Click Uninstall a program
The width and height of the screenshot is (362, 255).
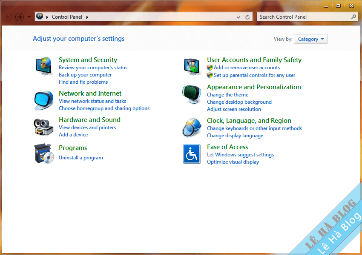click(x=81, y=158)
